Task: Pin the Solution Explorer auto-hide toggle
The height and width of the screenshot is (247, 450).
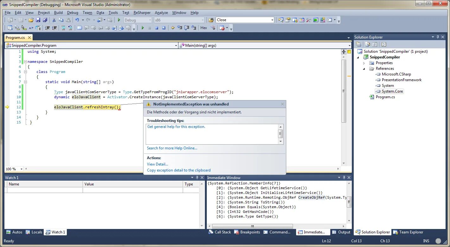Action: [438, 37]
